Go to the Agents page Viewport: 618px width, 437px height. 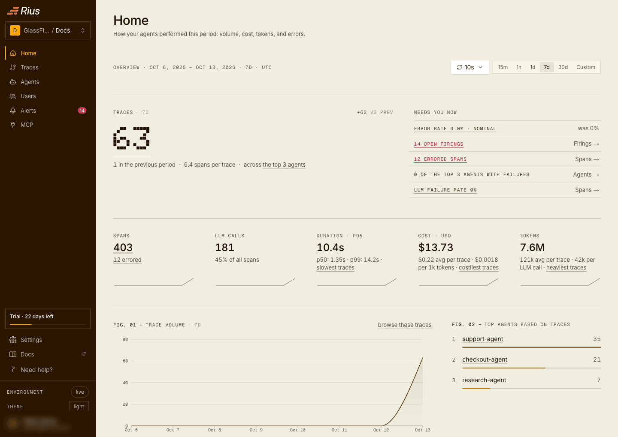coord(48,82)
